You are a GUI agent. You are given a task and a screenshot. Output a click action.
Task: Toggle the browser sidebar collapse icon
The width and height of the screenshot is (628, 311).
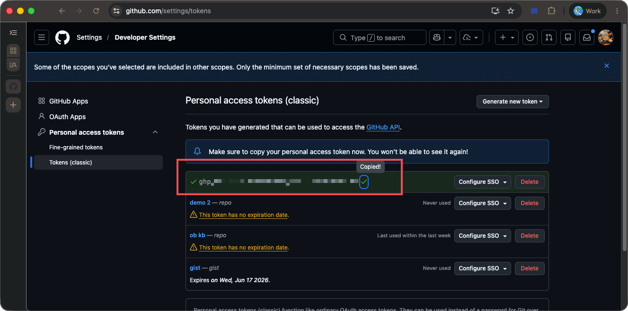click(13, 33)
